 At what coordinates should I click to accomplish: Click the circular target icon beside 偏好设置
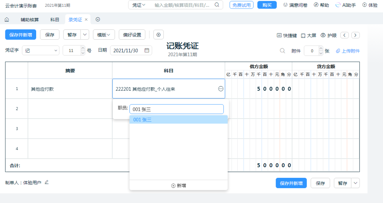click(159, 35)
